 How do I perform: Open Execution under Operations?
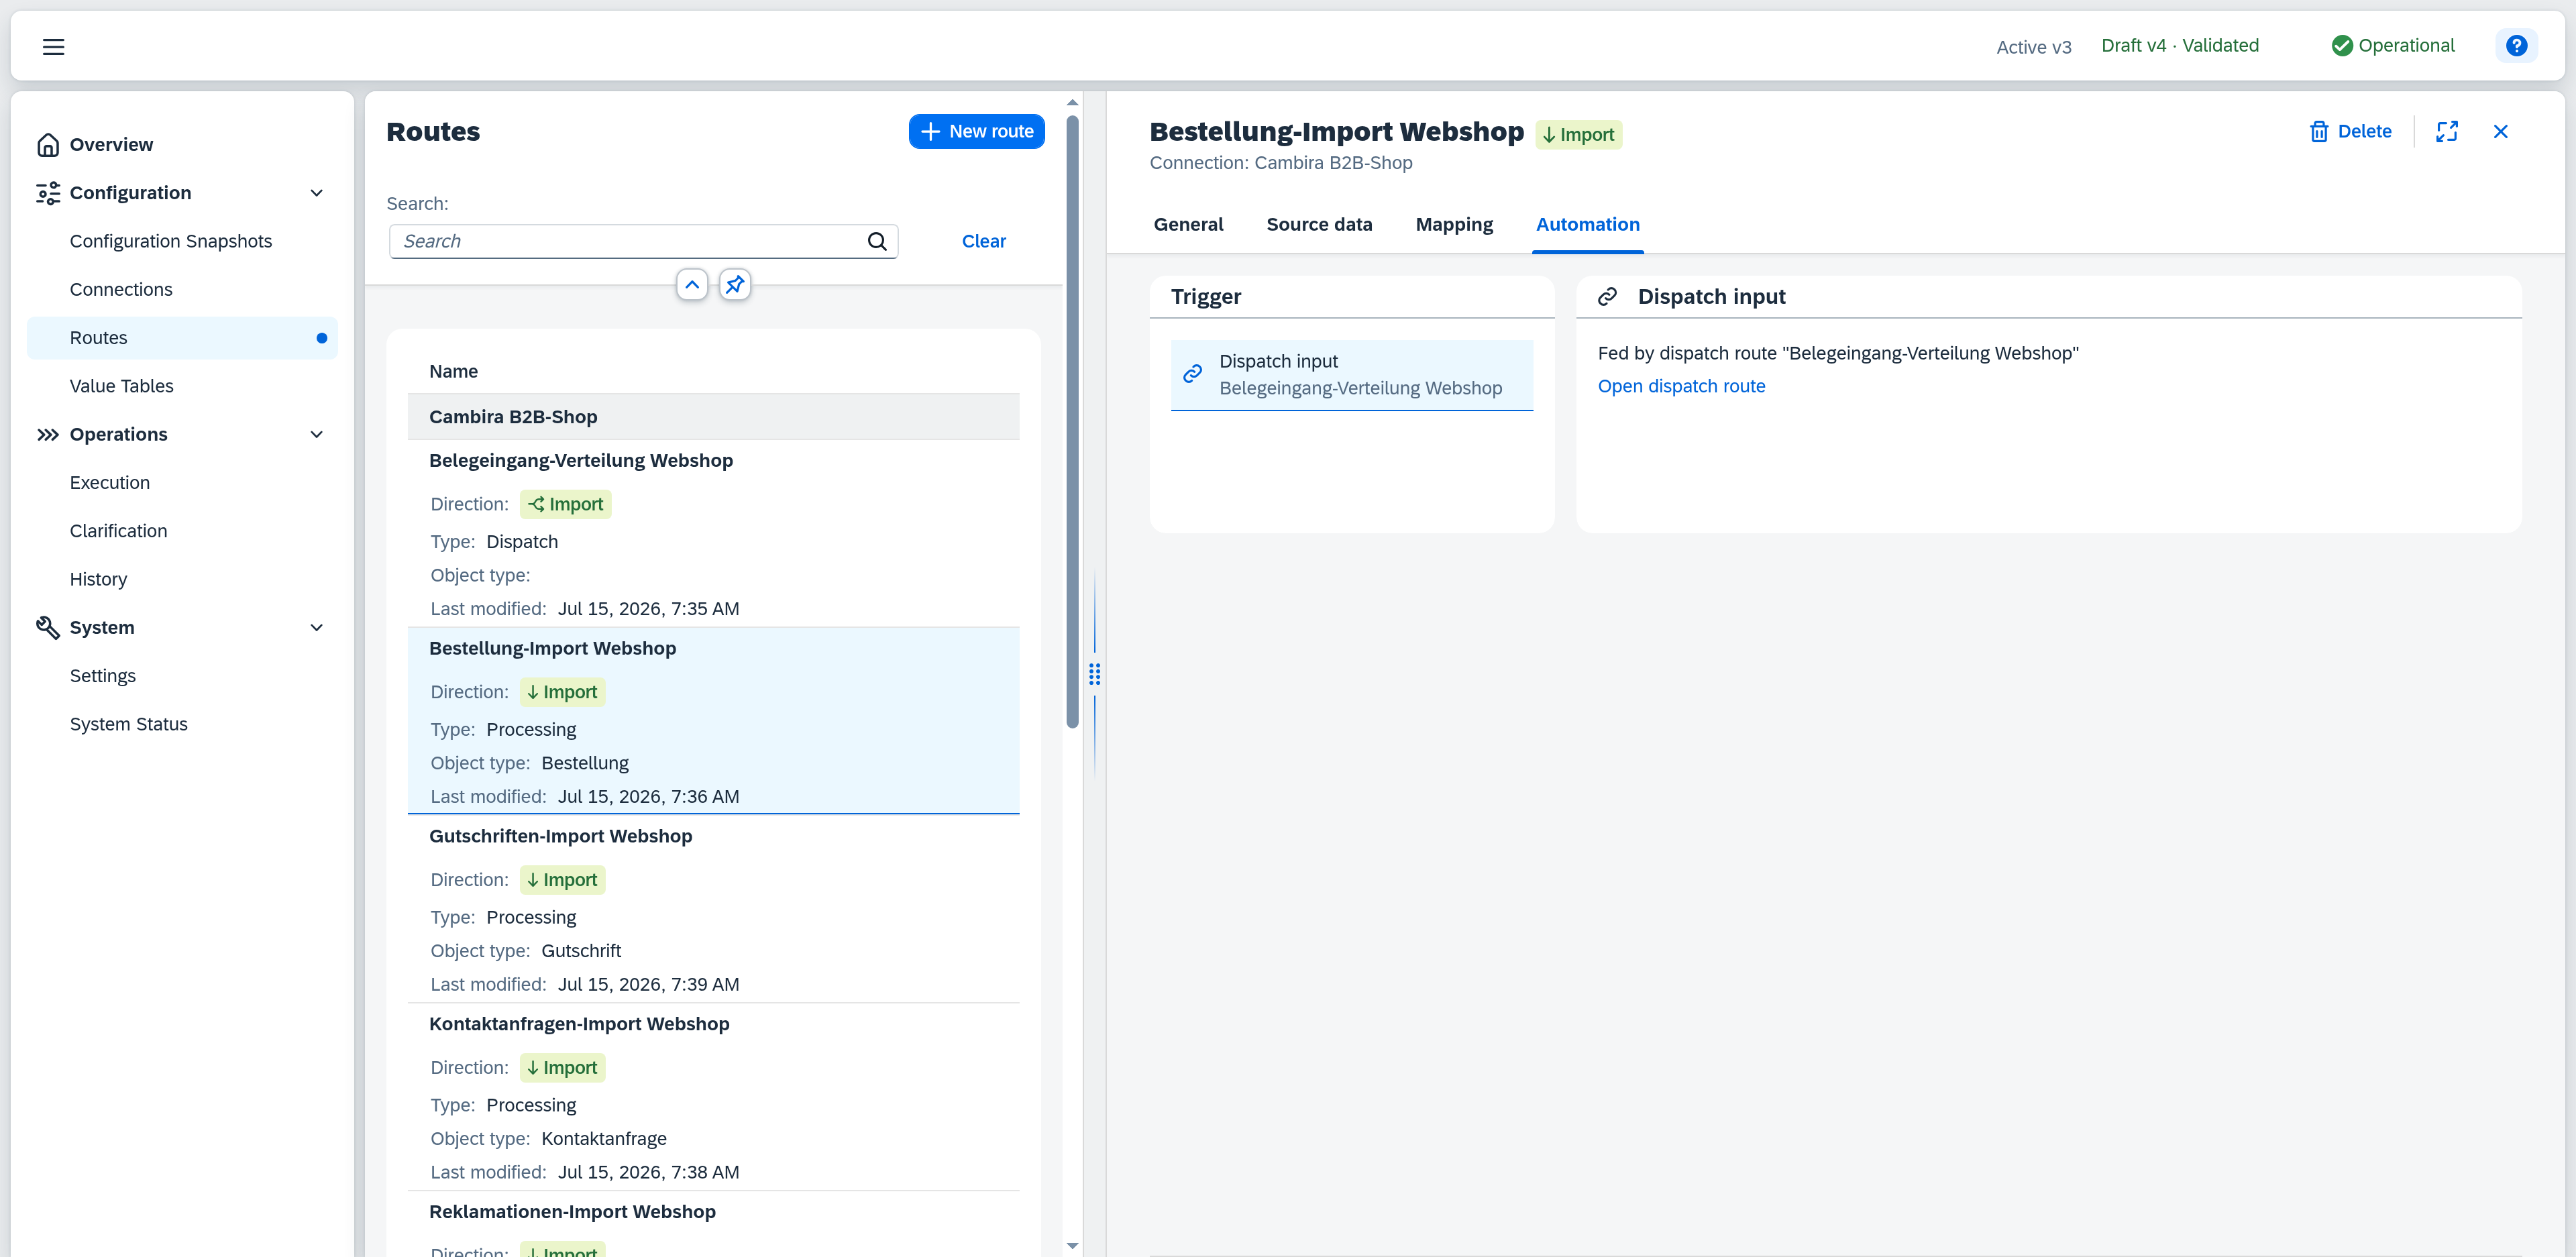(182, 483)
